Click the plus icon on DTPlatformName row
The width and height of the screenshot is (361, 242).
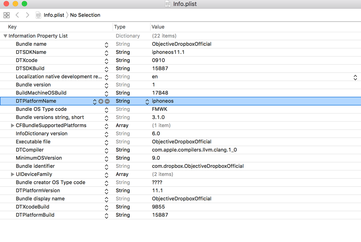pos(101,101)
